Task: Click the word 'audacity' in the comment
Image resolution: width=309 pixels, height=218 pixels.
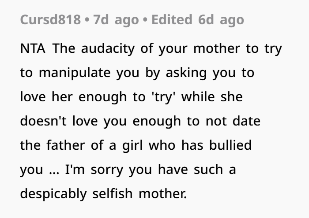Action: pos(108,49)
